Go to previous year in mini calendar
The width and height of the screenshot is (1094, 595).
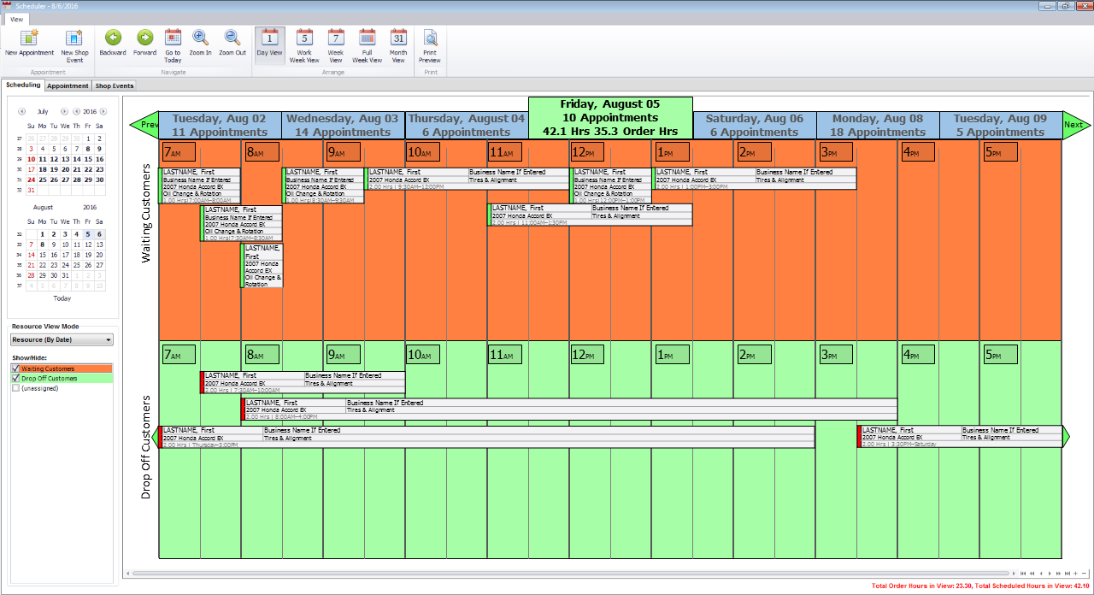(76, 111)
